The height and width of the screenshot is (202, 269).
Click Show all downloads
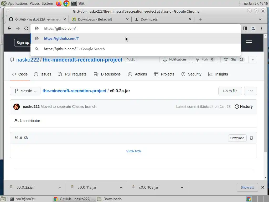[x=247, y=187]
